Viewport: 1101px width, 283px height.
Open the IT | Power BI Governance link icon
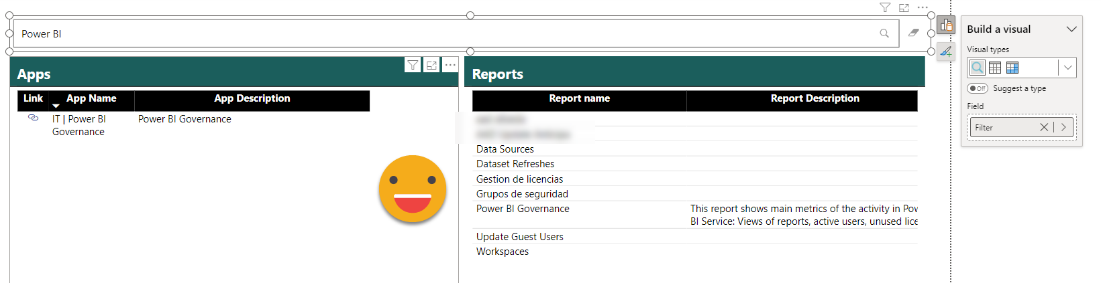tap(33, 118)
